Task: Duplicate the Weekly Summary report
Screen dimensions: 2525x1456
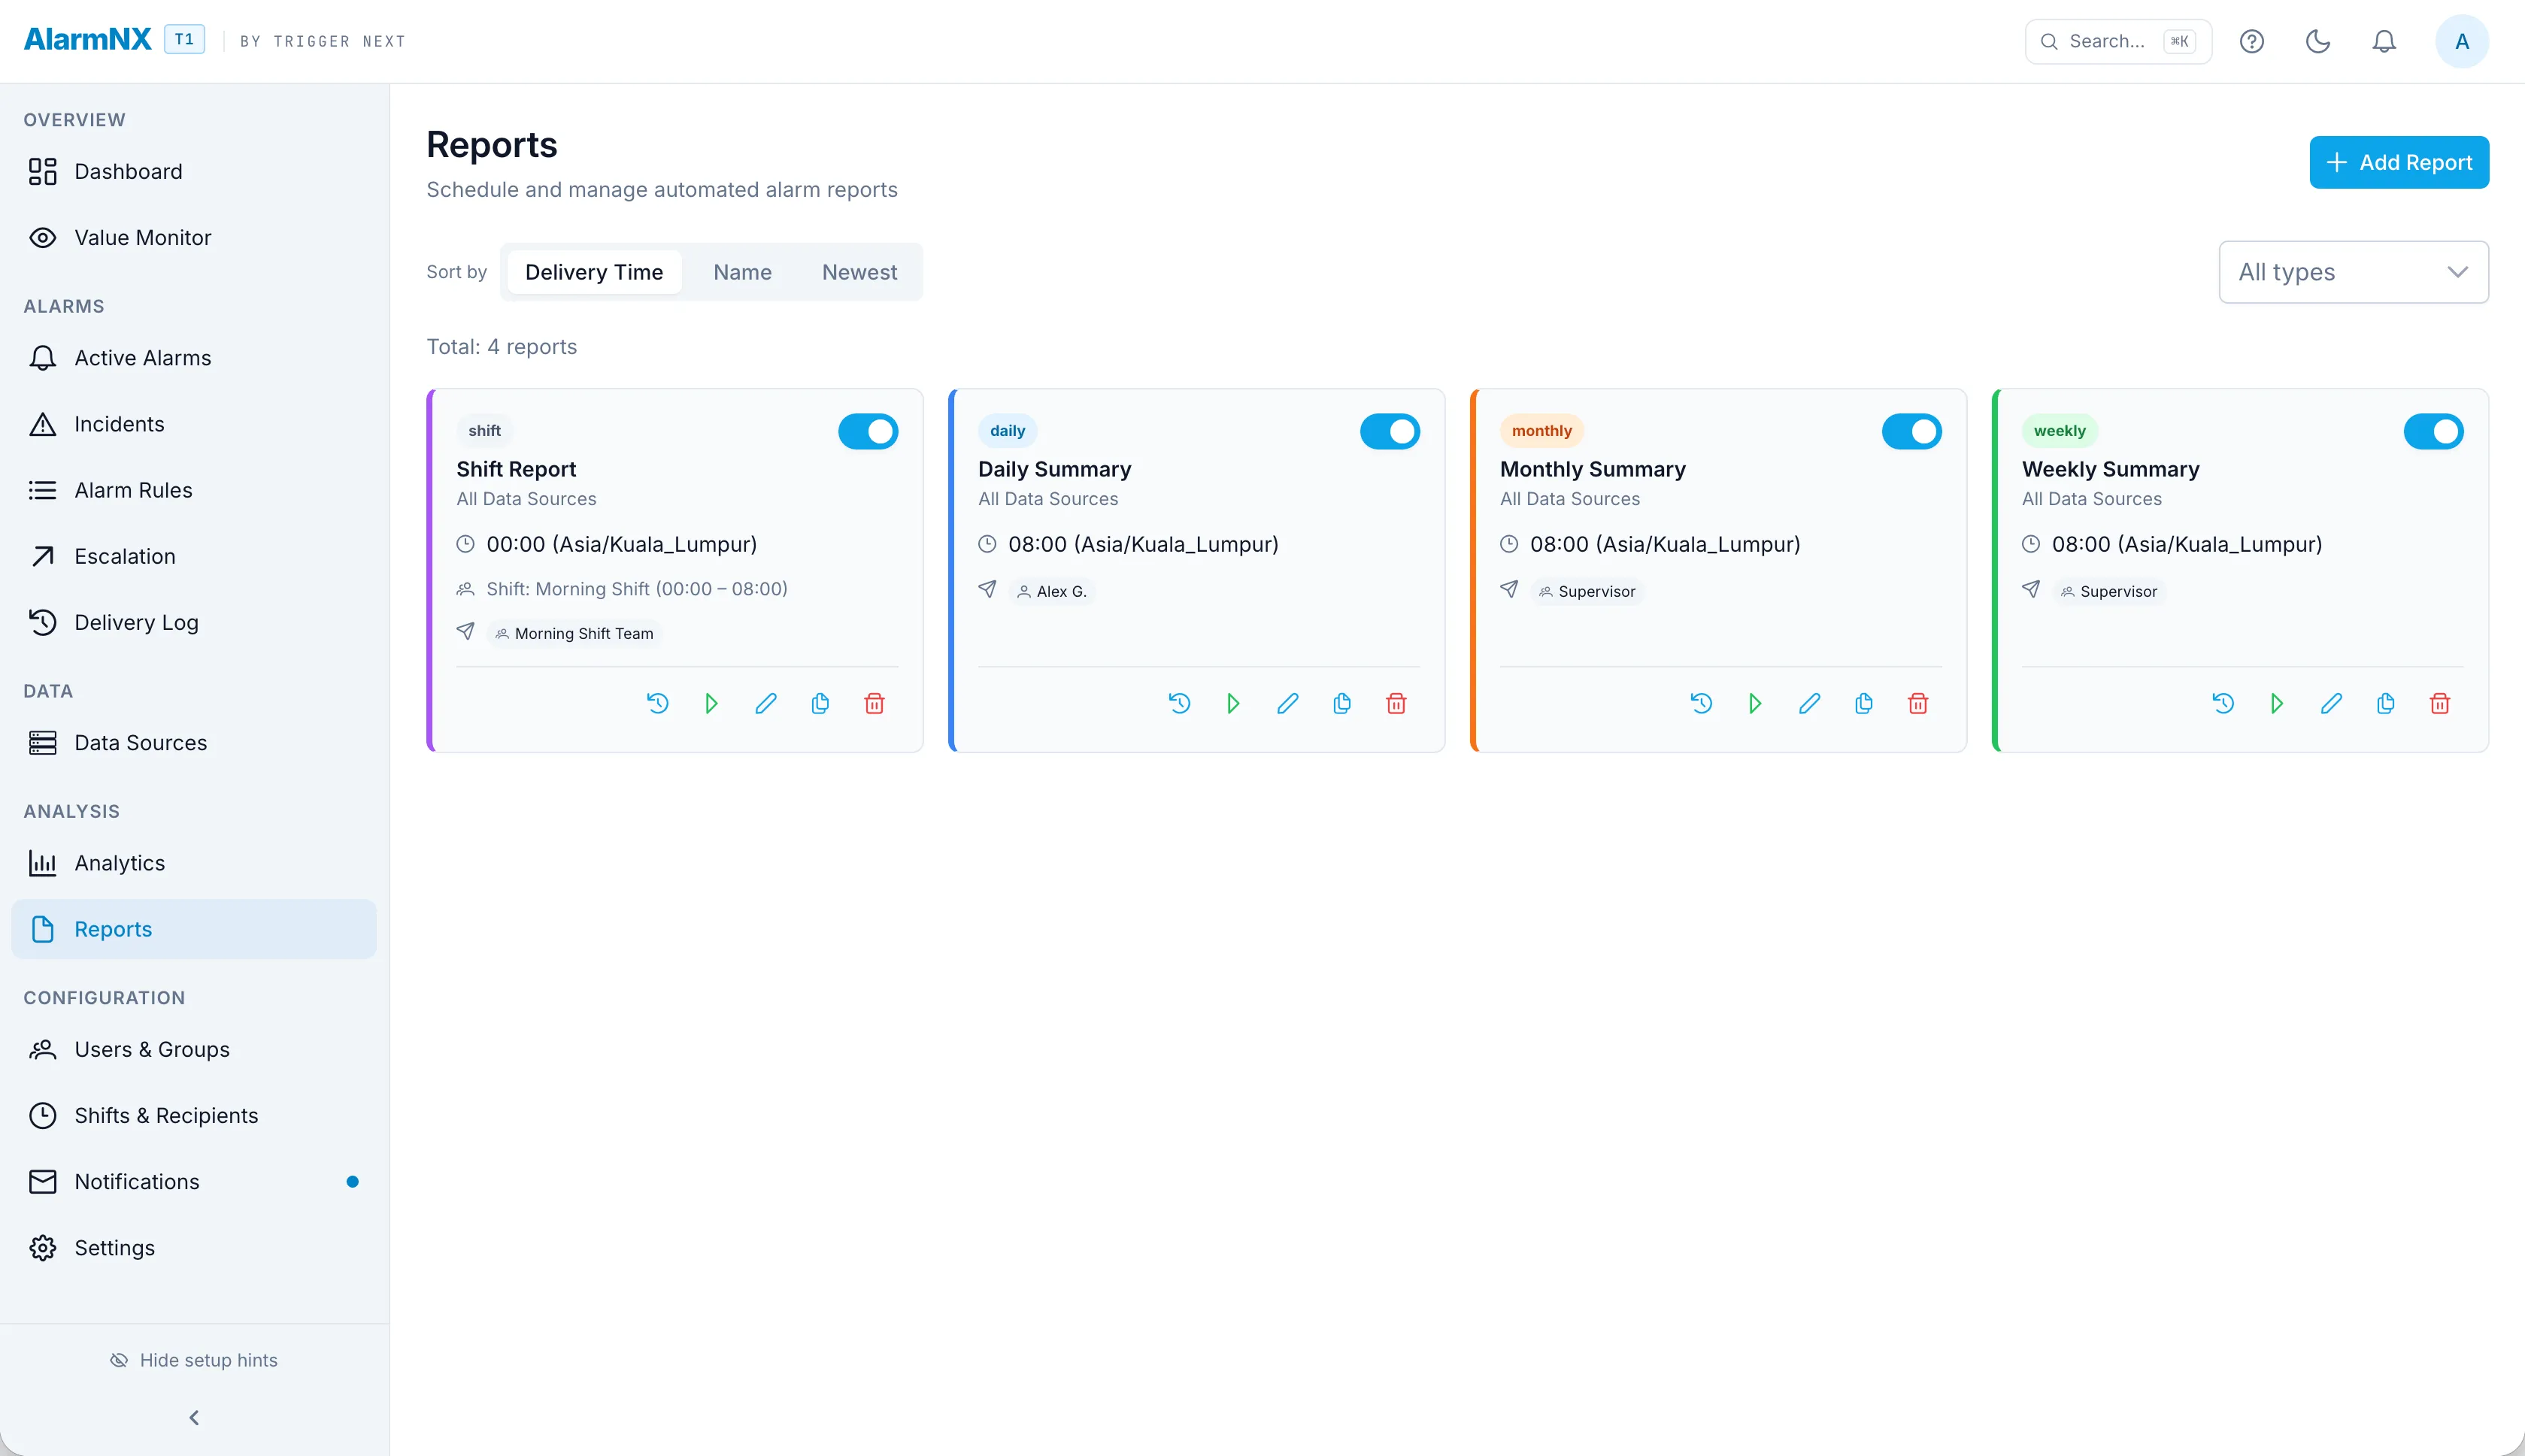Action: point(2386,704)
